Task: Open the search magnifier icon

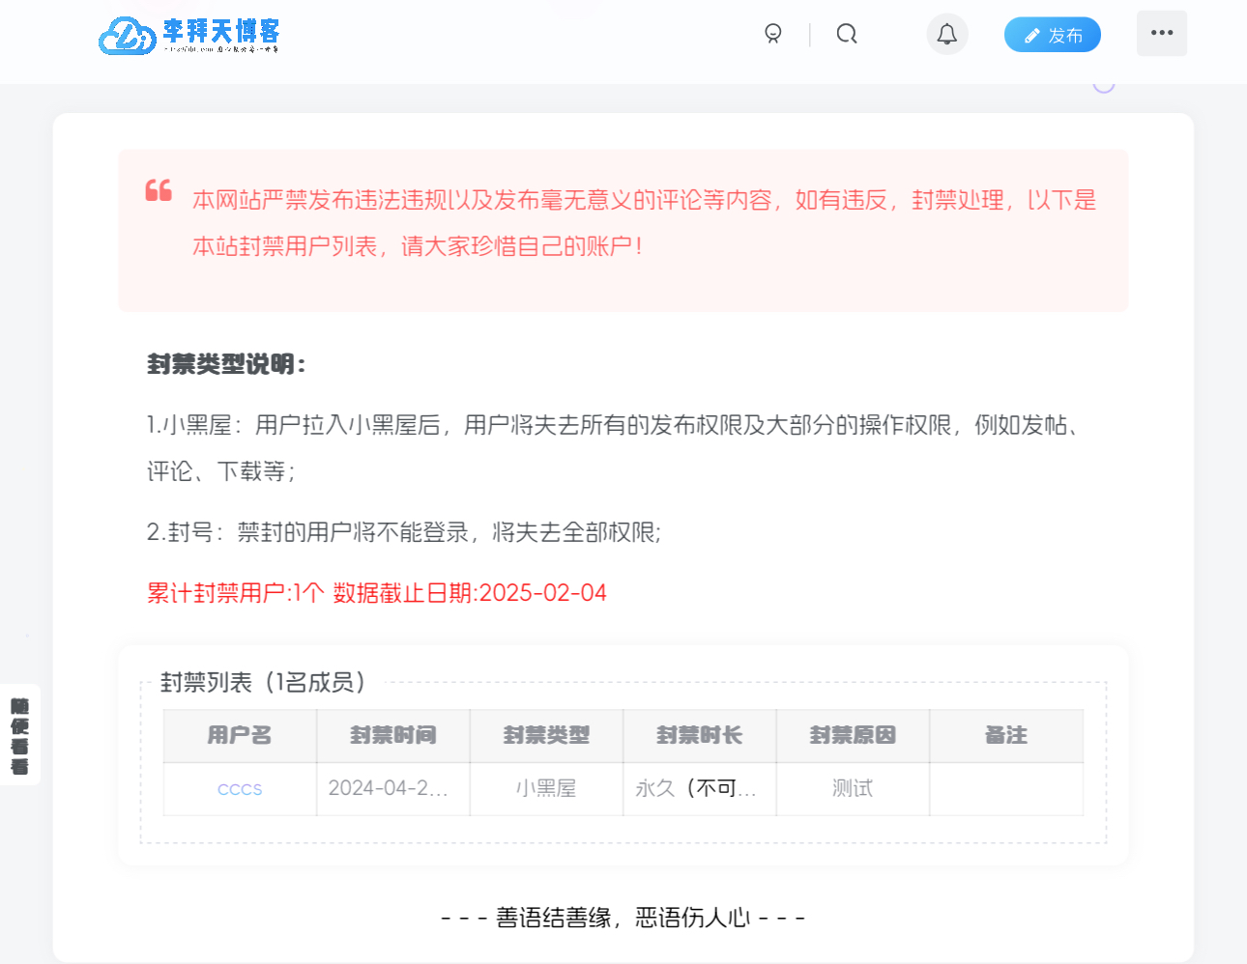Action: click(847, 34)
